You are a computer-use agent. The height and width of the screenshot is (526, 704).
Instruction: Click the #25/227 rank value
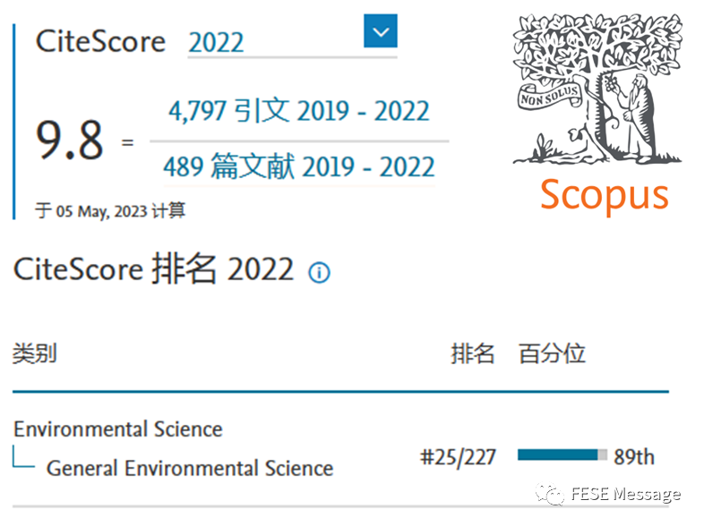point(458,457)
